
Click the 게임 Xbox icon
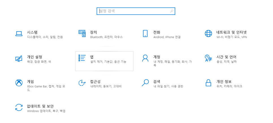pyautogui.click(x=19, y=83)
